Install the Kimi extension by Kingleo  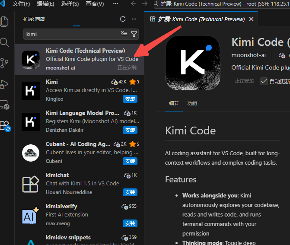130,99
